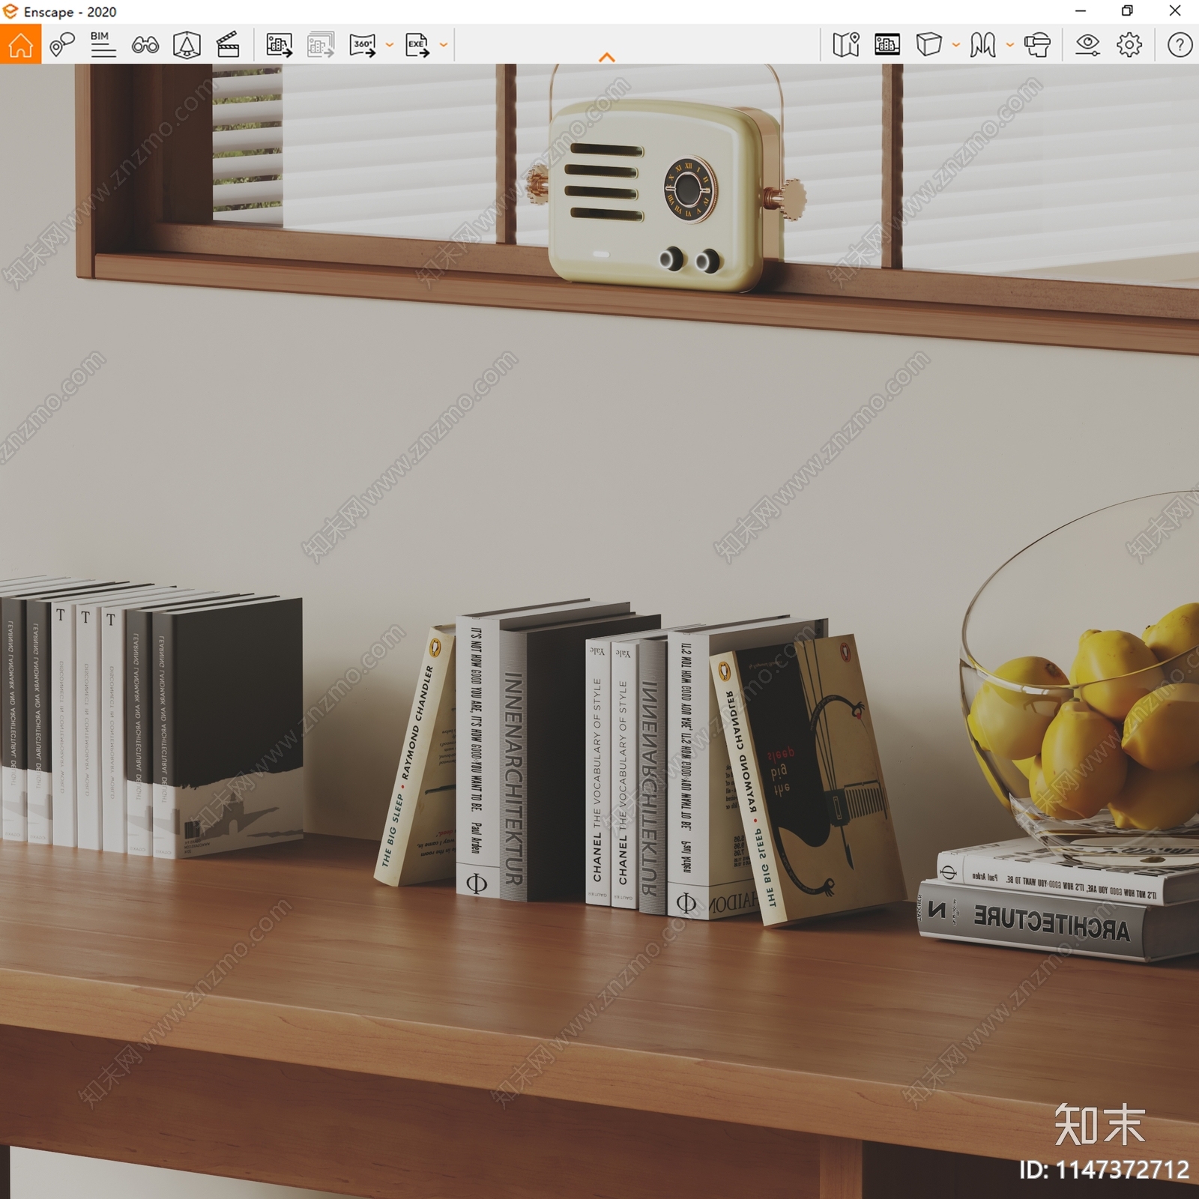Click the orange Home button
Image resolution: width=1199 pixels, height=1199 pixels.
tap(20, 44)
